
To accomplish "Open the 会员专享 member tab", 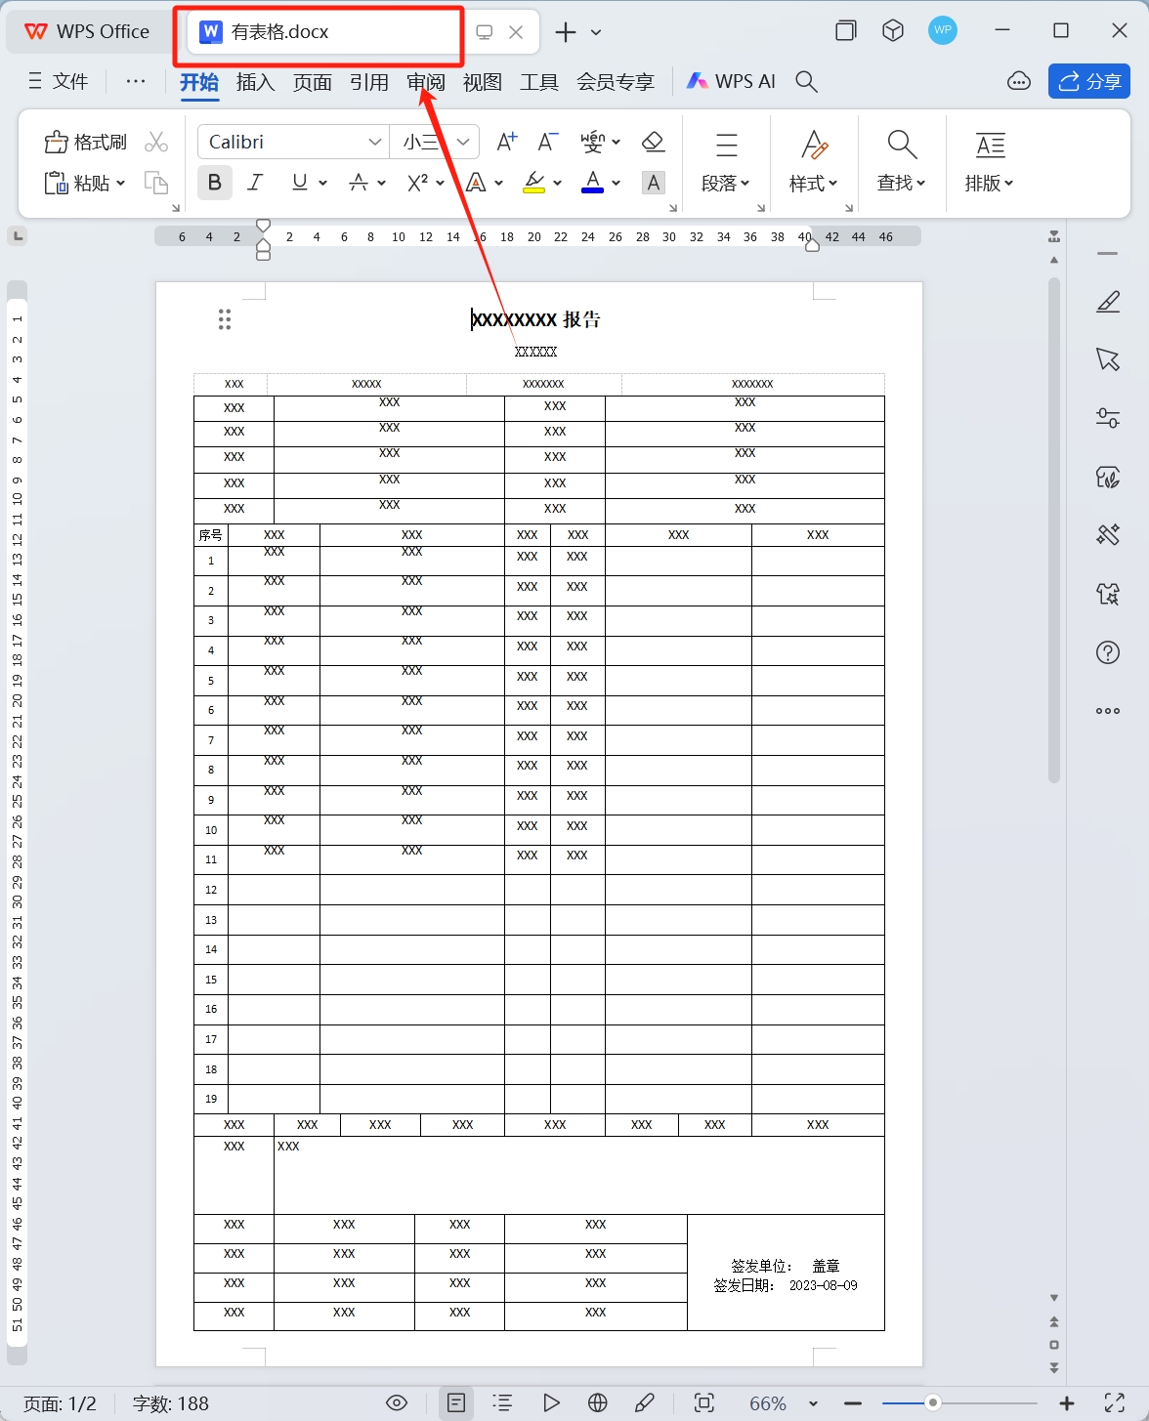I will 616,82.
